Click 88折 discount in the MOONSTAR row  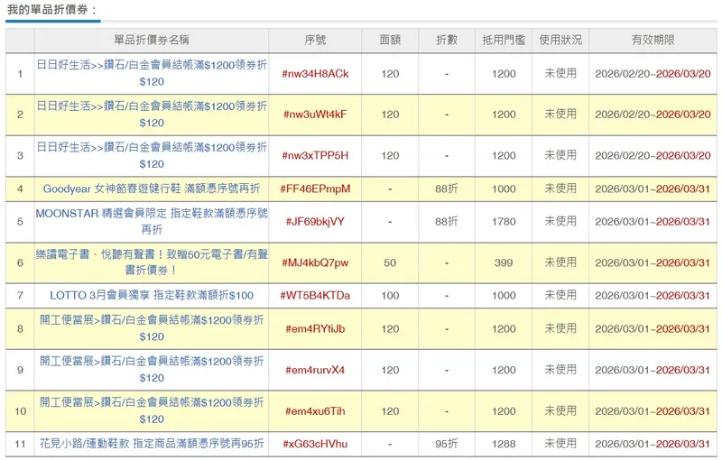pyautogui.click(x=447, y=222)
